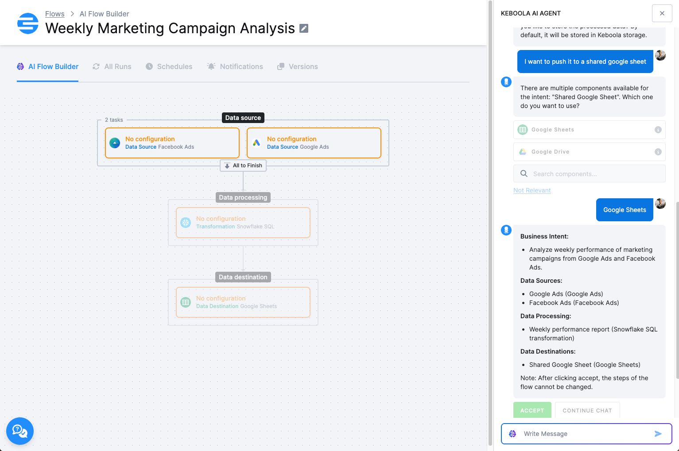Click the user avatar next to Google Sheets reply
This screenshot has height=451, width=679.
tap(660, 204)
